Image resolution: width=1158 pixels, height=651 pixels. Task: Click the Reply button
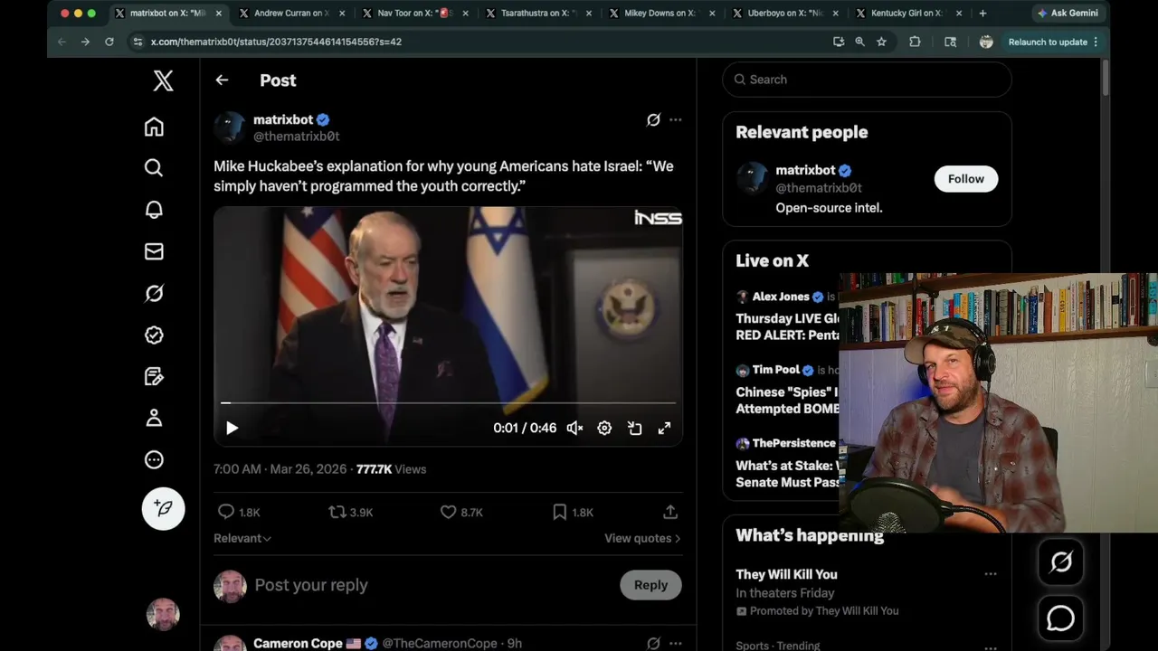650,585
